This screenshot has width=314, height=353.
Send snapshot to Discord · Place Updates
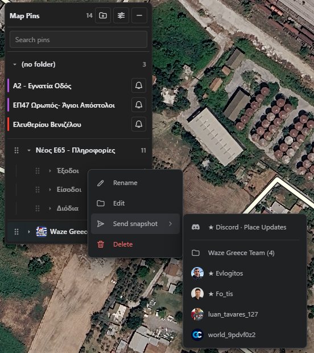click(x=245, y=227)
